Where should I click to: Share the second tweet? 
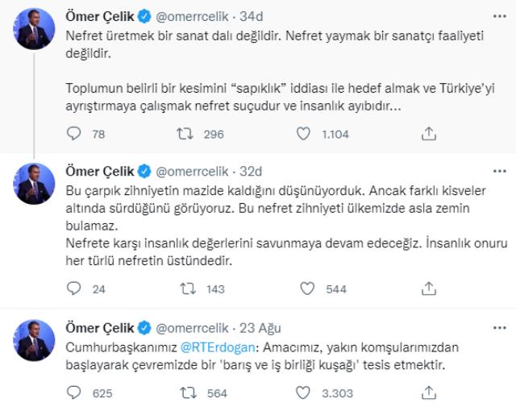[430, 289]
